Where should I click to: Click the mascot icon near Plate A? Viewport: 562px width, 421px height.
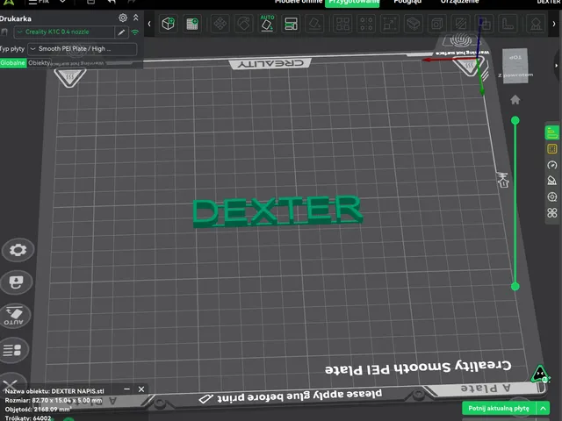coord(540,375)
